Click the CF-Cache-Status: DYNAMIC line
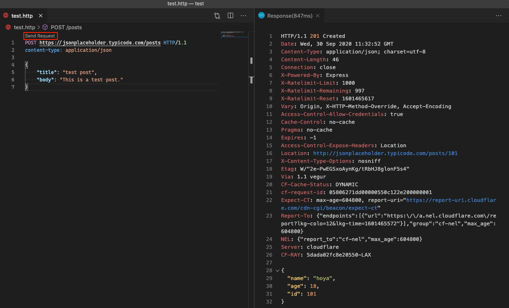This screenshot has width=509, height=308. pos(319,184)
